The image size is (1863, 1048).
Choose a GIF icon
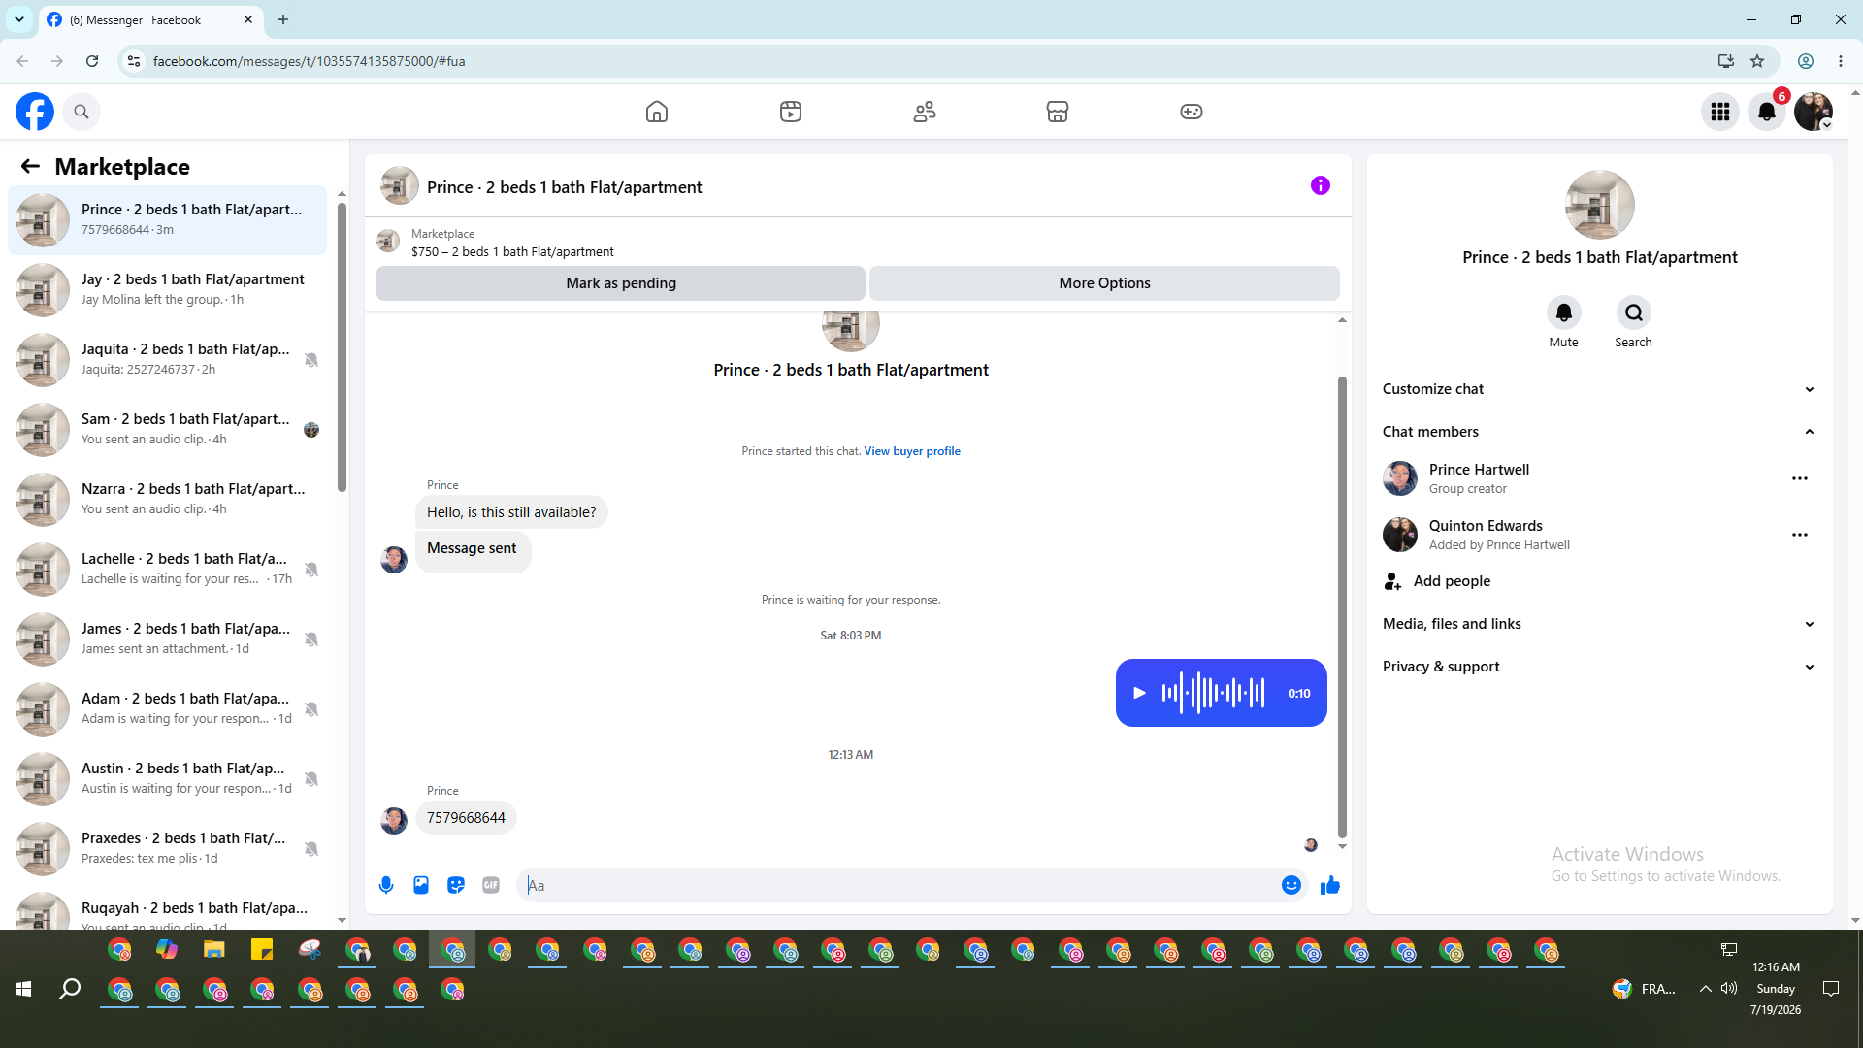tap(491, 885)
